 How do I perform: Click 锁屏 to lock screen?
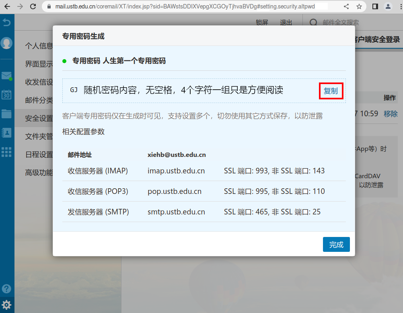[262, 23]
